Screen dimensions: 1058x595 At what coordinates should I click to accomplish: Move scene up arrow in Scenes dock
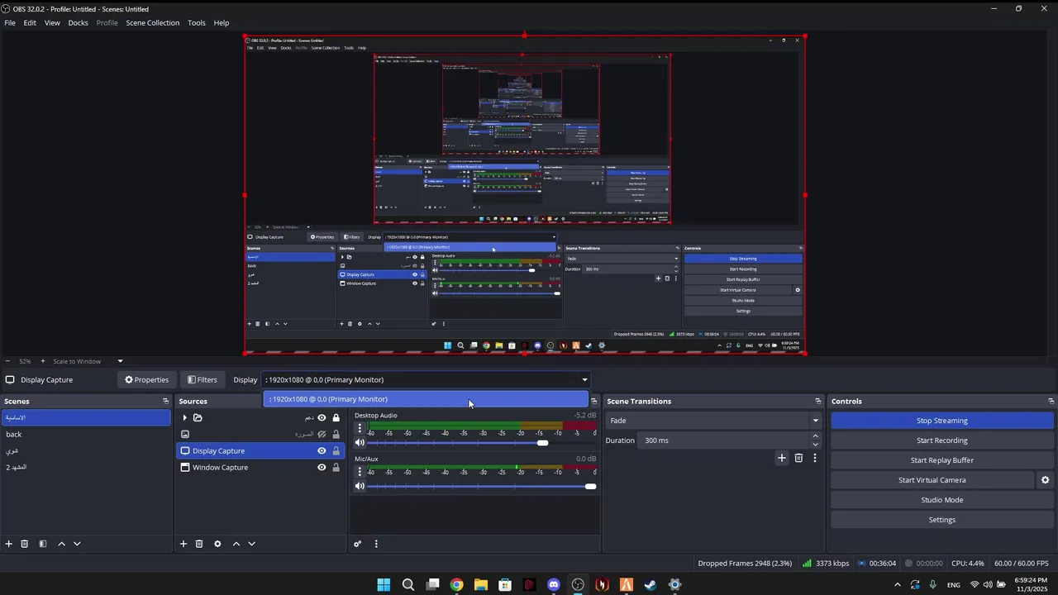coord(61,544)
